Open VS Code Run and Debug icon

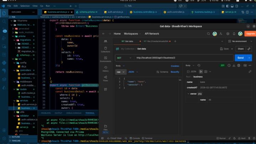[4, 38]
